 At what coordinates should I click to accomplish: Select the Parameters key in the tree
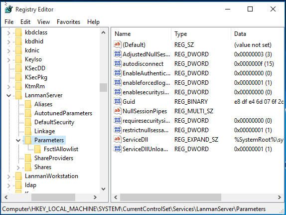(49, 140)
